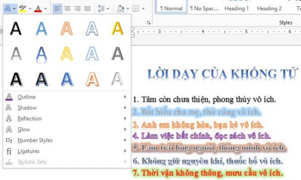Expand the Glow submenu arrow
Screen dimensions: 301x180
tap(125, 129)
